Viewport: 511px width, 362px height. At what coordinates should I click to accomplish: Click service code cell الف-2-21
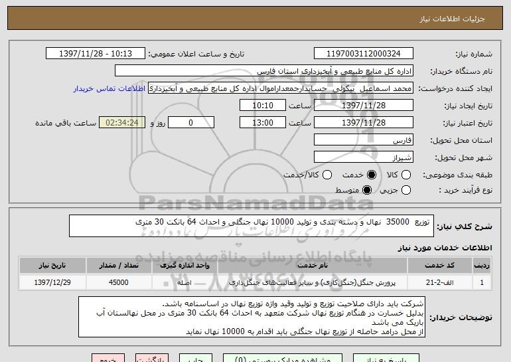(439, 282)
